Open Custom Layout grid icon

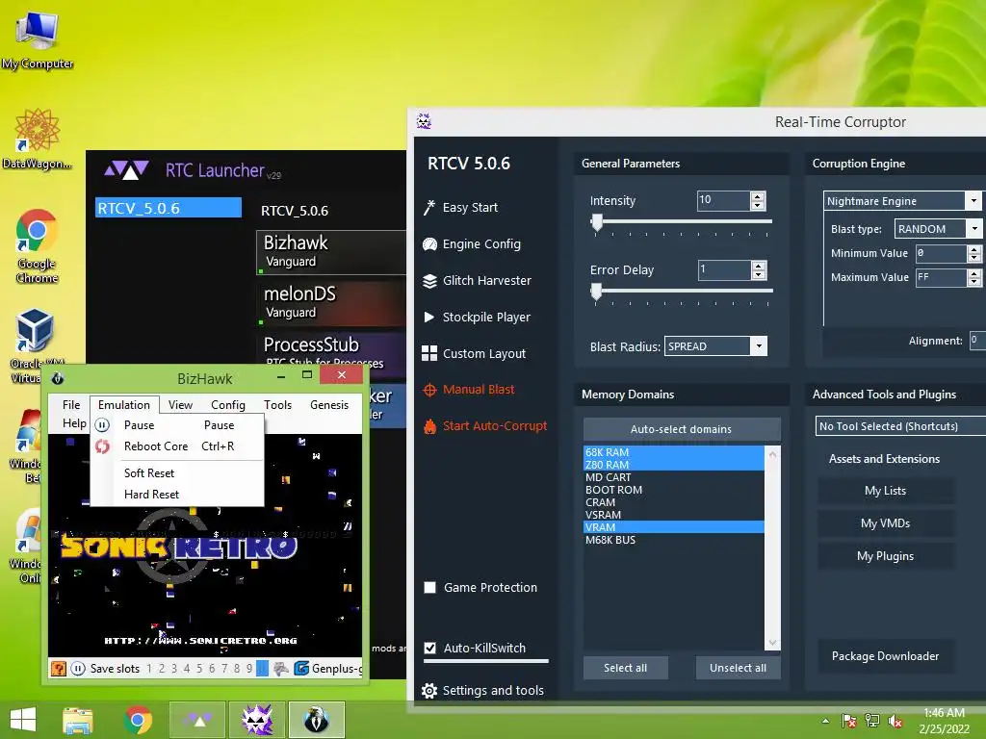[429, 353]
